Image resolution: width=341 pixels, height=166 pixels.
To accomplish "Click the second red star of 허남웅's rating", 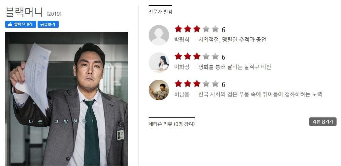I will [x=188, y=84].
